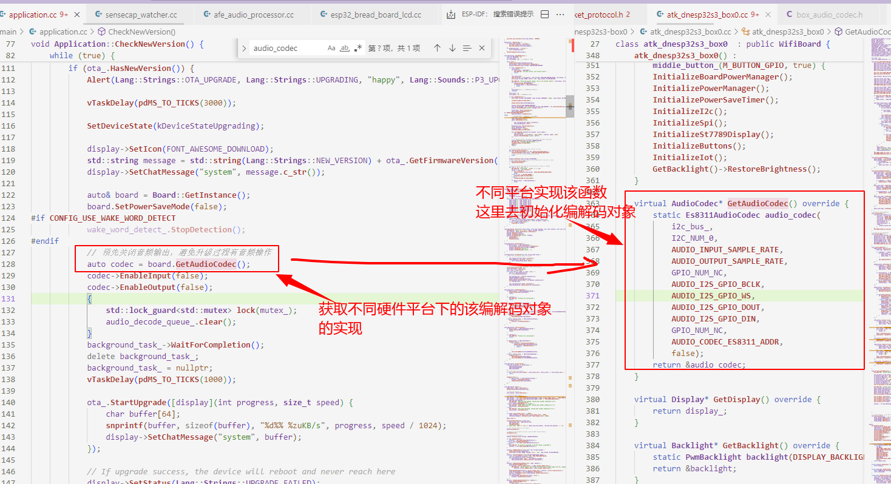Click the ESP-IDF error hint search icon

pos(450,15)
